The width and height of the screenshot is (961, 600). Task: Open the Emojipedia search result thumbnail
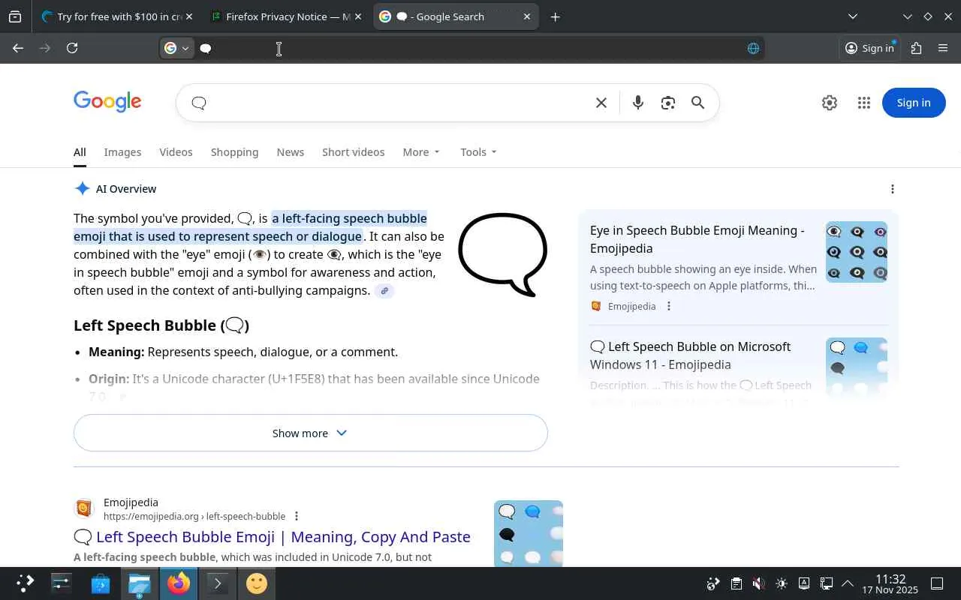click(x=529, y=533)
